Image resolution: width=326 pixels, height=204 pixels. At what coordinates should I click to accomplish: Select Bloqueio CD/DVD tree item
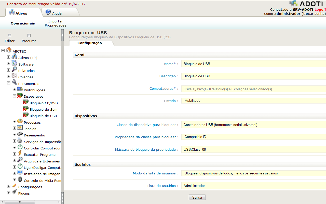click(x=44, y=103)
